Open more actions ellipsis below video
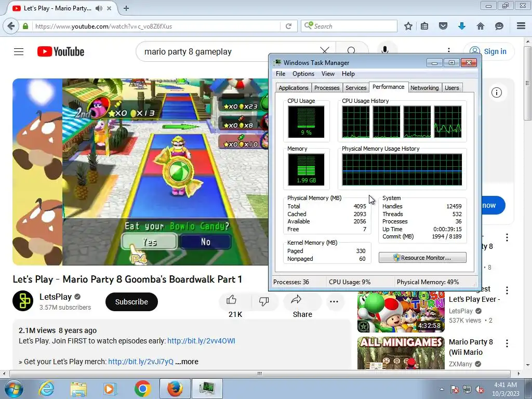This screenshot has height=399, width=532. click(x=334, y=301)
